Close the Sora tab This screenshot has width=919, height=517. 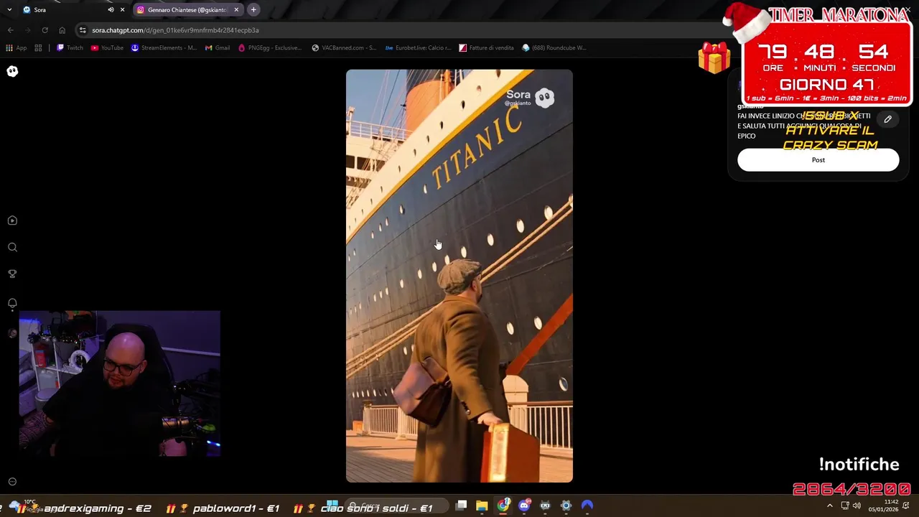pyautogui.click(x=122, y=10)
